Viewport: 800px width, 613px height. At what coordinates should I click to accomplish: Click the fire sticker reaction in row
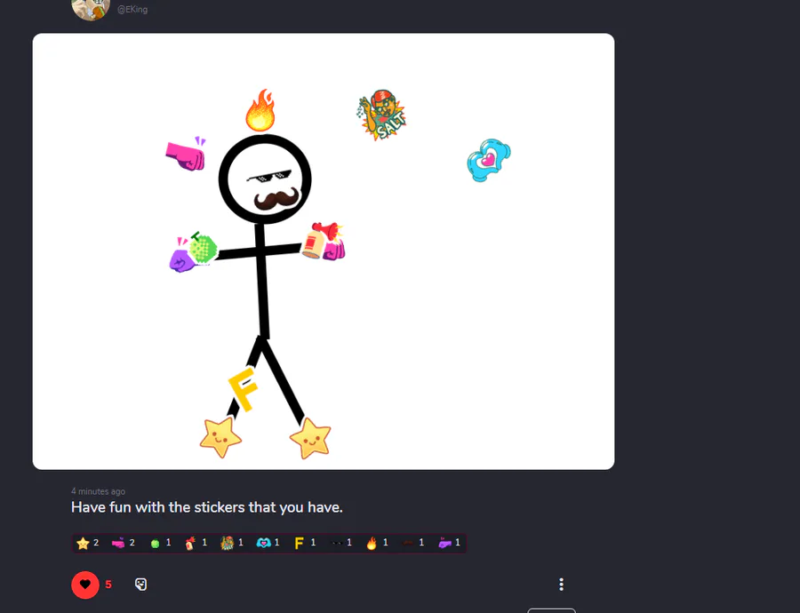377,543
